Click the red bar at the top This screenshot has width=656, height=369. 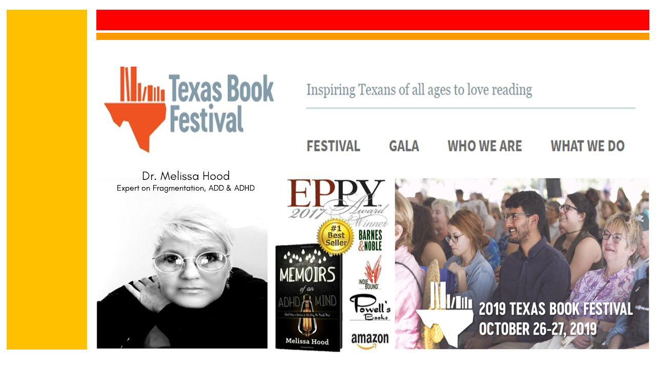373,20
